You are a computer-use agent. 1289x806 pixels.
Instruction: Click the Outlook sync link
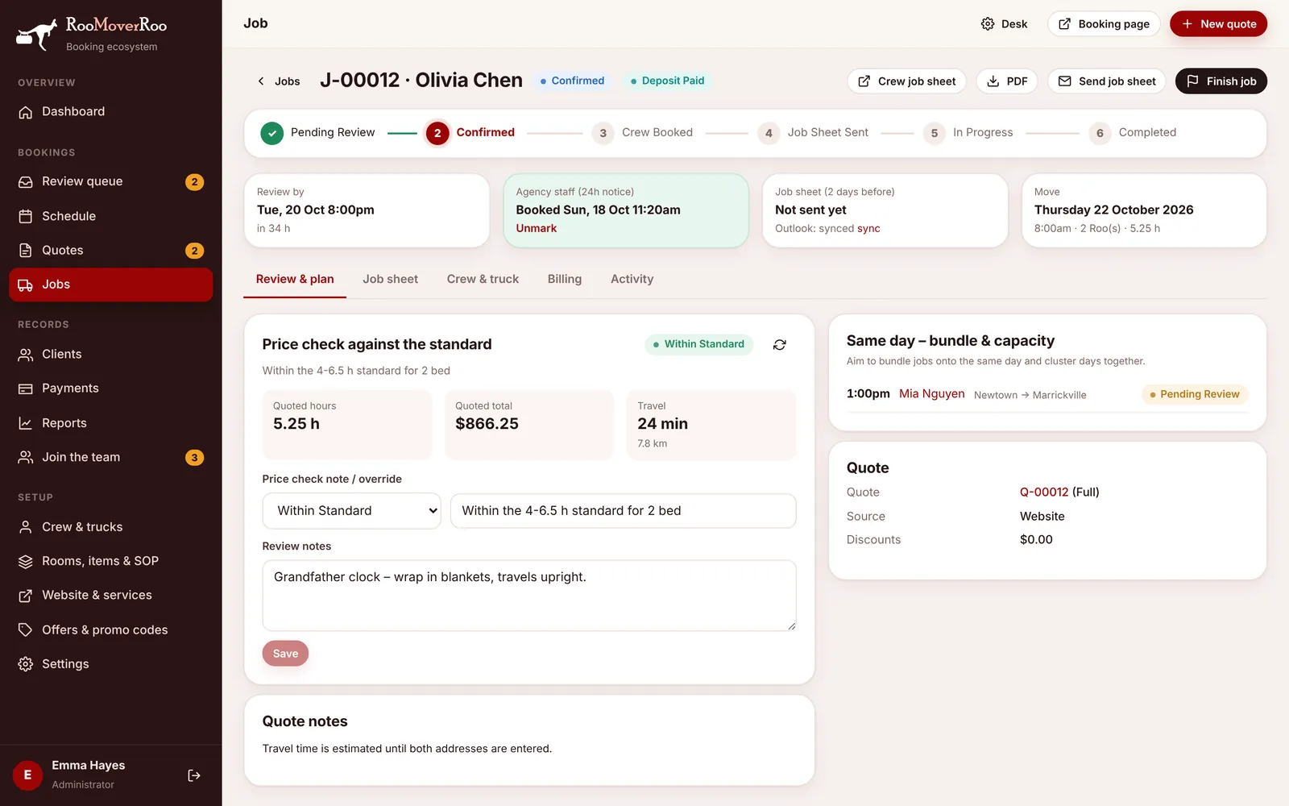point(868,229)
